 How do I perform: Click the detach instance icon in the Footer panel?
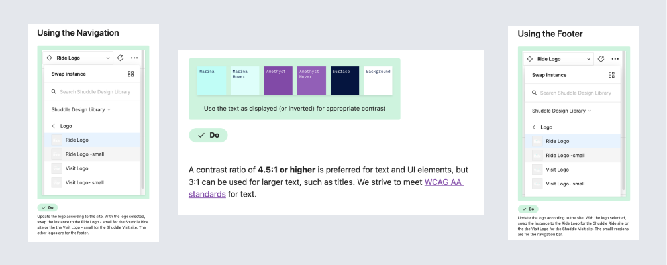tap(601, 59)
